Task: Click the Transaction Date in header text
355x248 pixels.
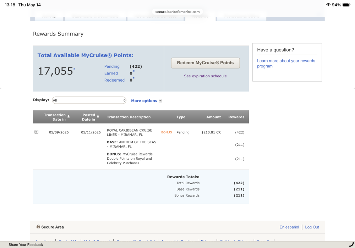Action: coord(55,117)
